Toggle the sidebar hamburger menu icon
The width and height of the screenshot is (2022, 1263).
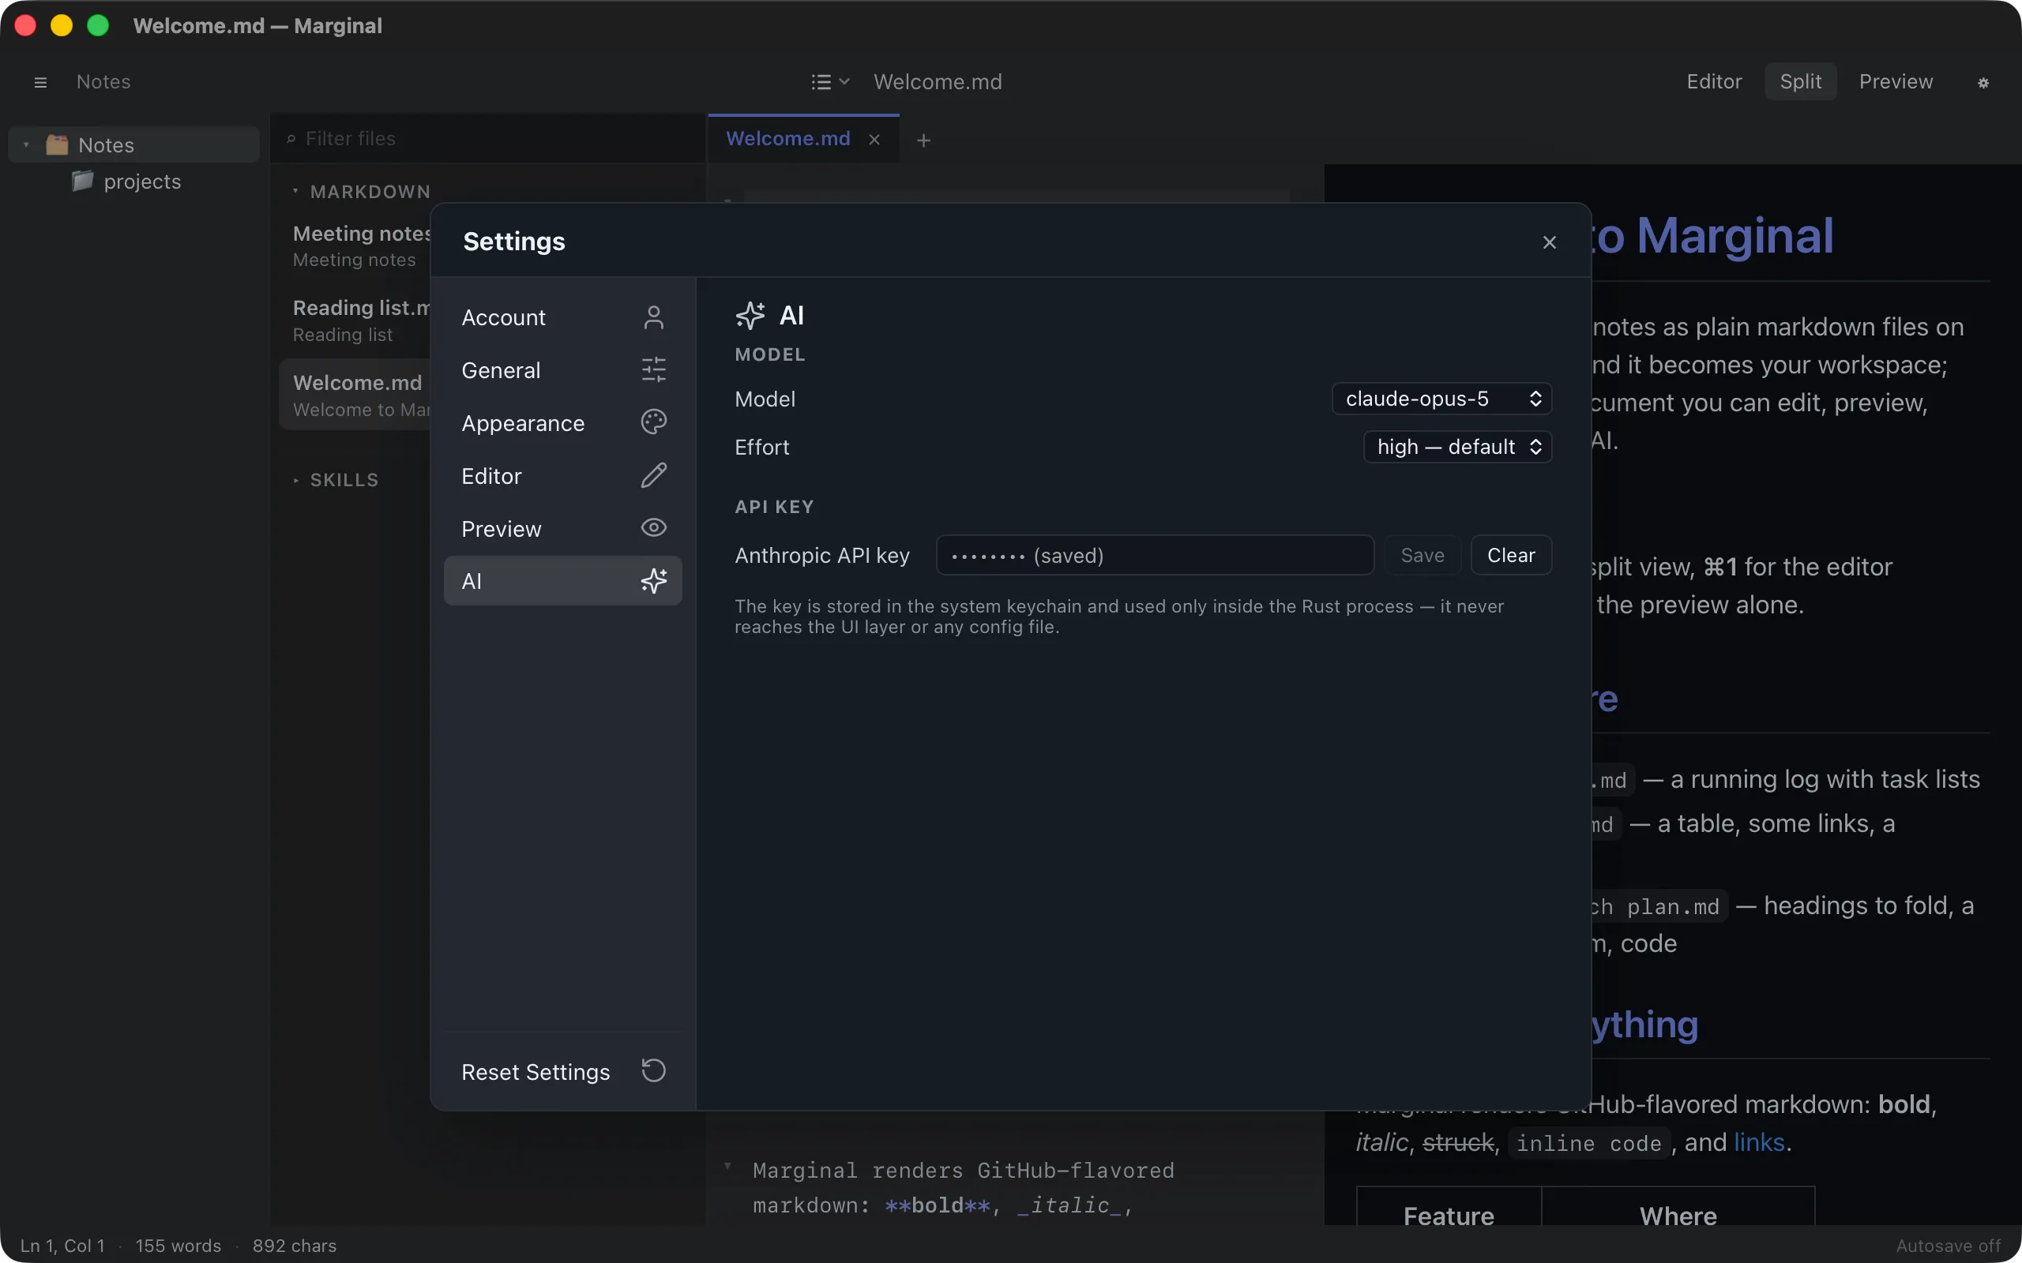(x=40, y=82)
